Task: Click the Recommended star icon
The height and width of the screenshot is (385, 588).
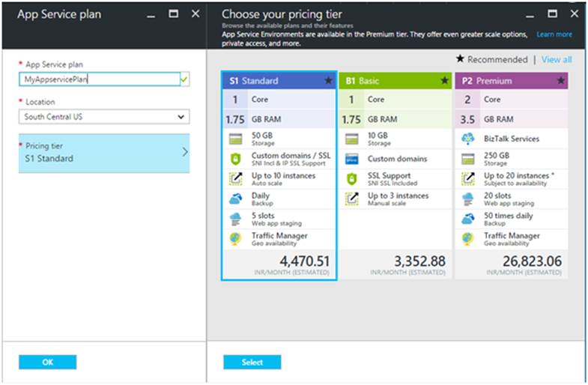Action: 460,59
